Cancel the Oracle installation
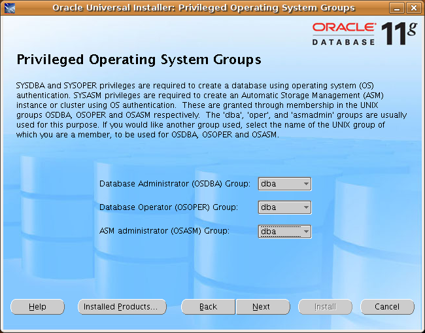Screen dimensions: 425x333 point(387,307)
